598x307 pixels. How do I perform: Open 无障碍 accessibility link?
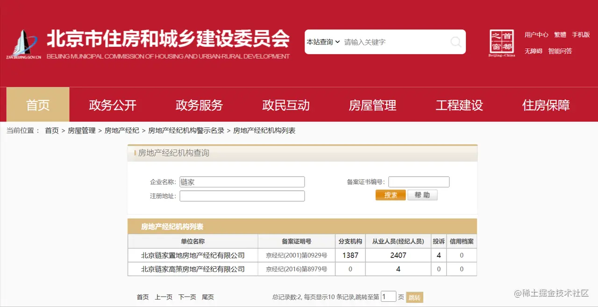533,51
